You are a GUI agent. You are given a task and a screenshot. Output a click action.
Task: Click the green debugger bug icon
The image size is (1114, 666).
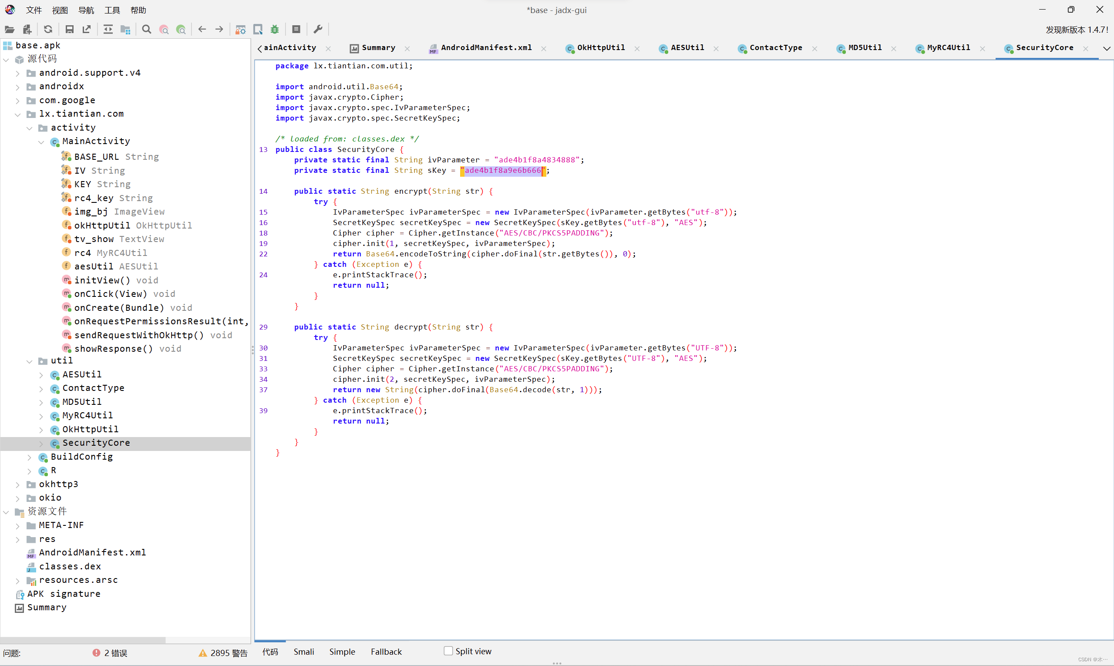tap(275, 30)
